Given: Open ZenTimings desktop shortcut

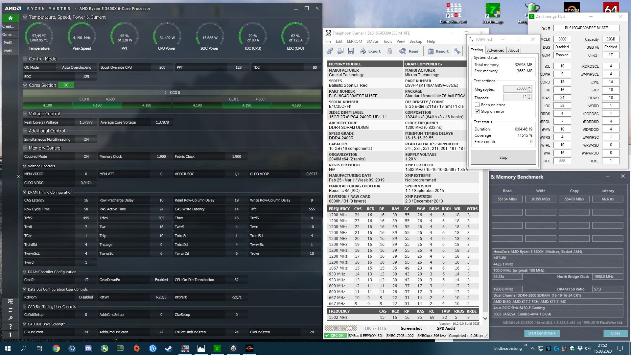Looking at the screenshot, I should (493, 13).
